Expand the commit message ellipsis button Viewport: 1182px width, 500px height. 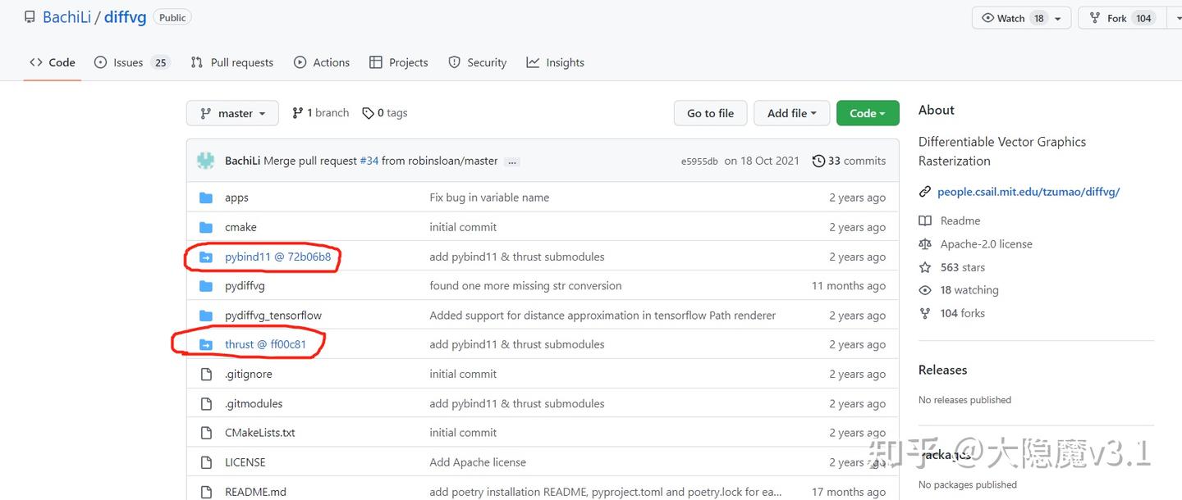(x=512, y=161)
